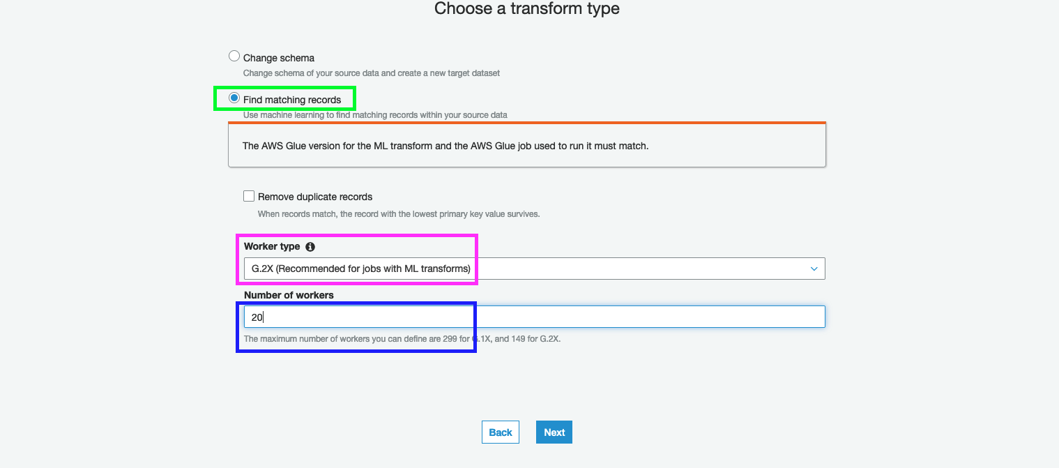Click the "Change schema" option label

coord(279,58)
